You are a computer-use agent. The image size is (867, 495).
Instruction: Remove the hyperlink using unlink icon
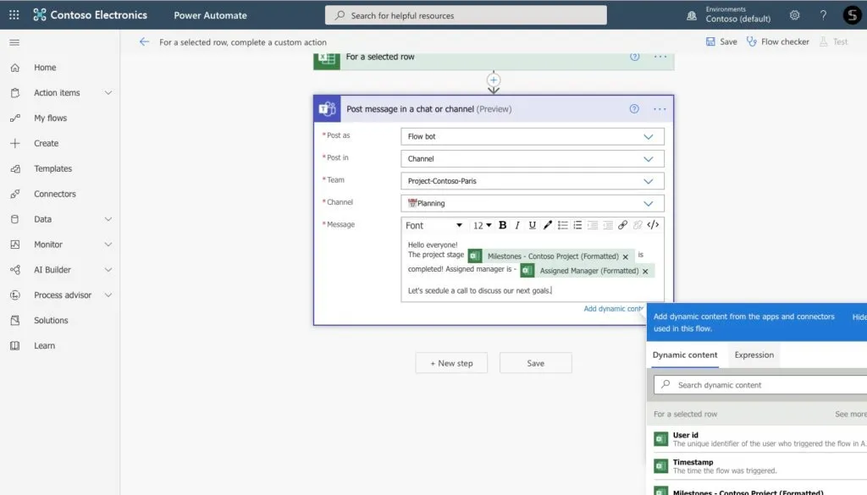tap(638, 225)
